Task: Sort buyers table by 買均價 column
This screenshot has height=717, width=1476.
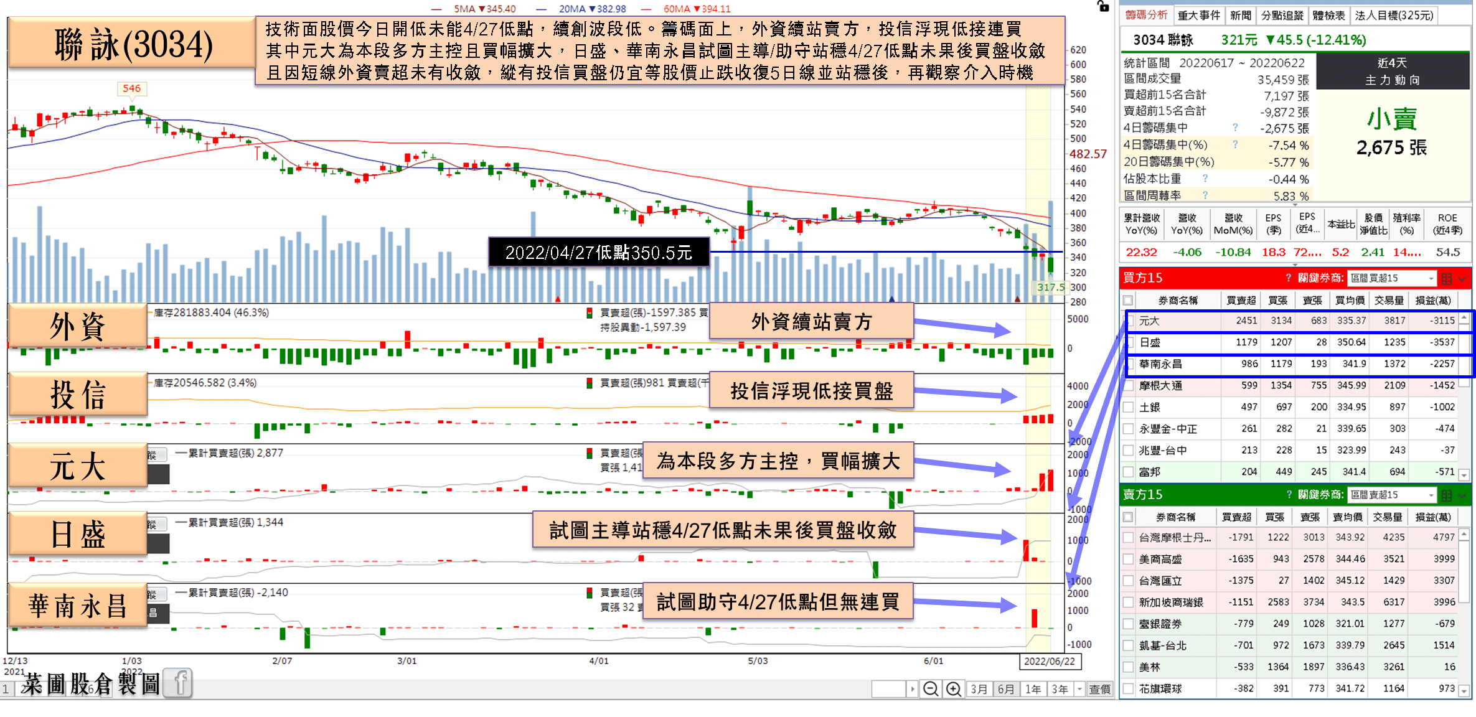Action: 1350,301
